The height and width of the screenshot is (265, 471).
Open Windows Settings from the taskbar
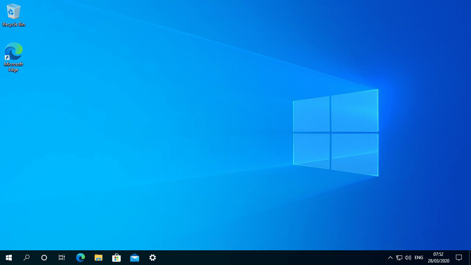(152, 257)
